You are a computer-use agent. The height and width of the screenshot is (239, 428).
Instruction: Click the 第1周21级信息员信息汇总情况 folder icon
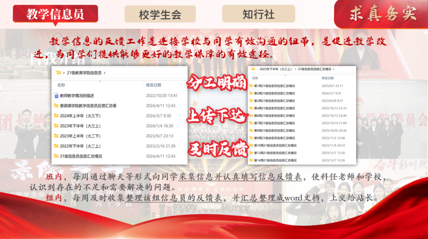(250, 86)
